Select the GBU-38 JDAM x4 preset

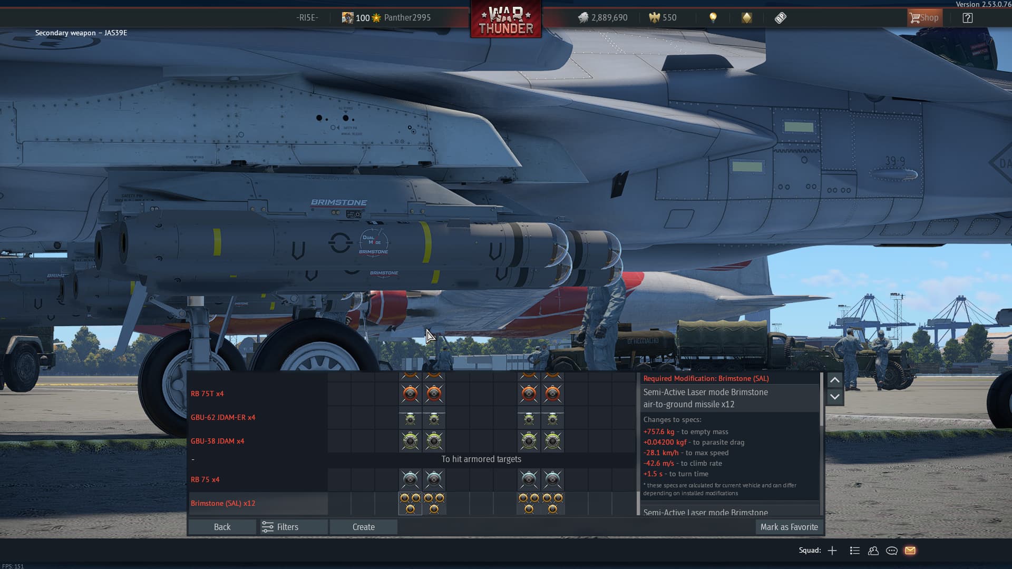point(217,441)
